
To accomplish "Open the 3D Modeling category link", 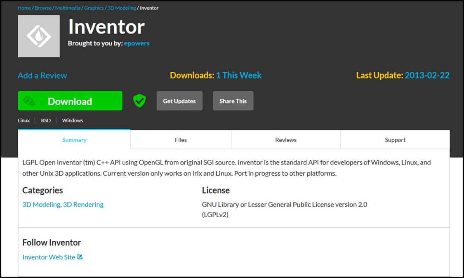I will 41,205.
